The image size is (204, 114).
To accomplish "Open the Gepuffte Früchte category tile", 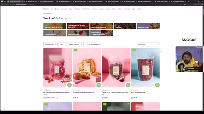I will [101, 26].
